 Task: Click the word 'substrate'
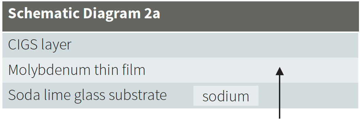[138, 95]
